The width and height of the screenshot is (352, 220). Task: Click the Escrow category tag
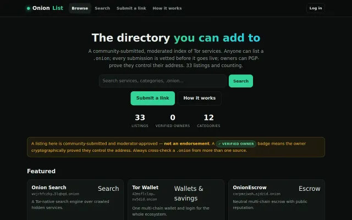[309, 189]
